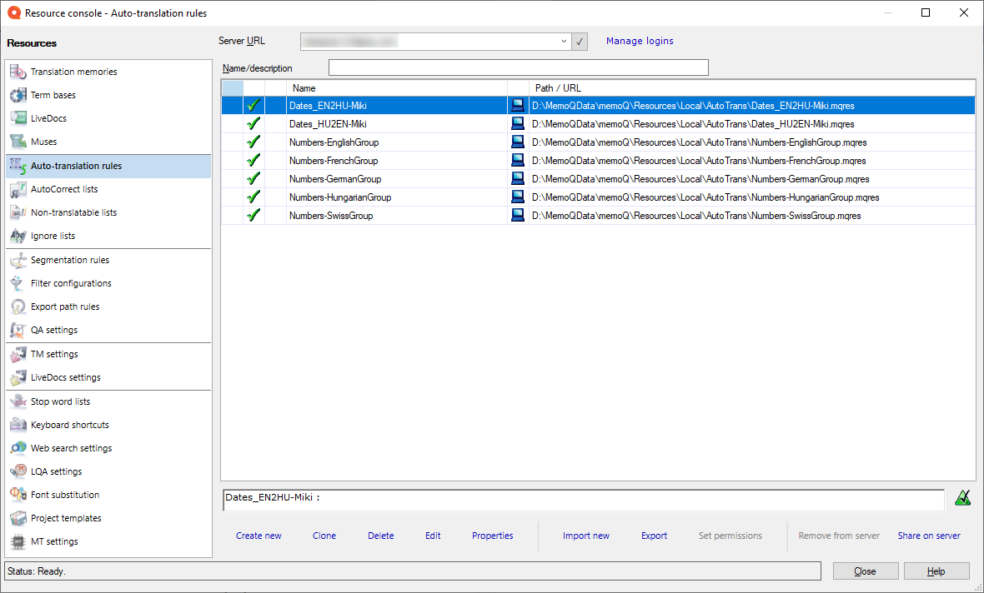Open the Server URL dropdown
984x593 pixels.
pos(565,41)
